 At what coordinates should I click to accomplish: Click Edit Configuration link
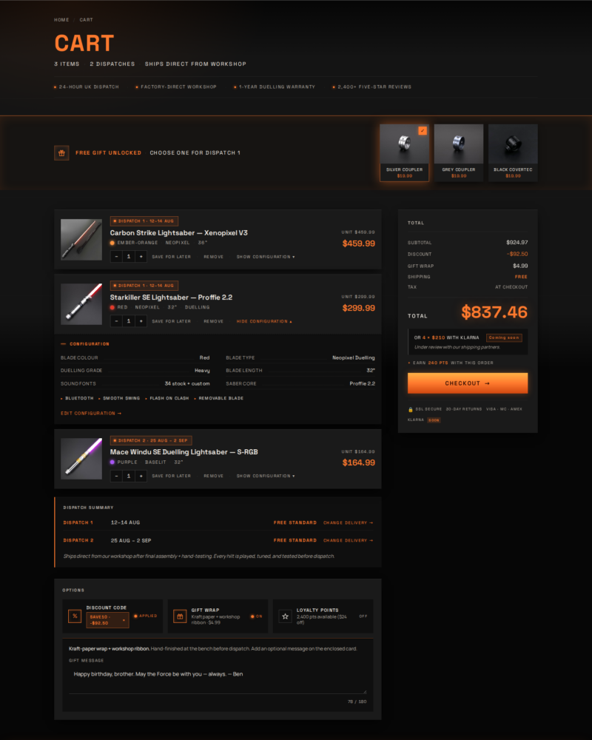pyautogui.click(x=91, y=414)
